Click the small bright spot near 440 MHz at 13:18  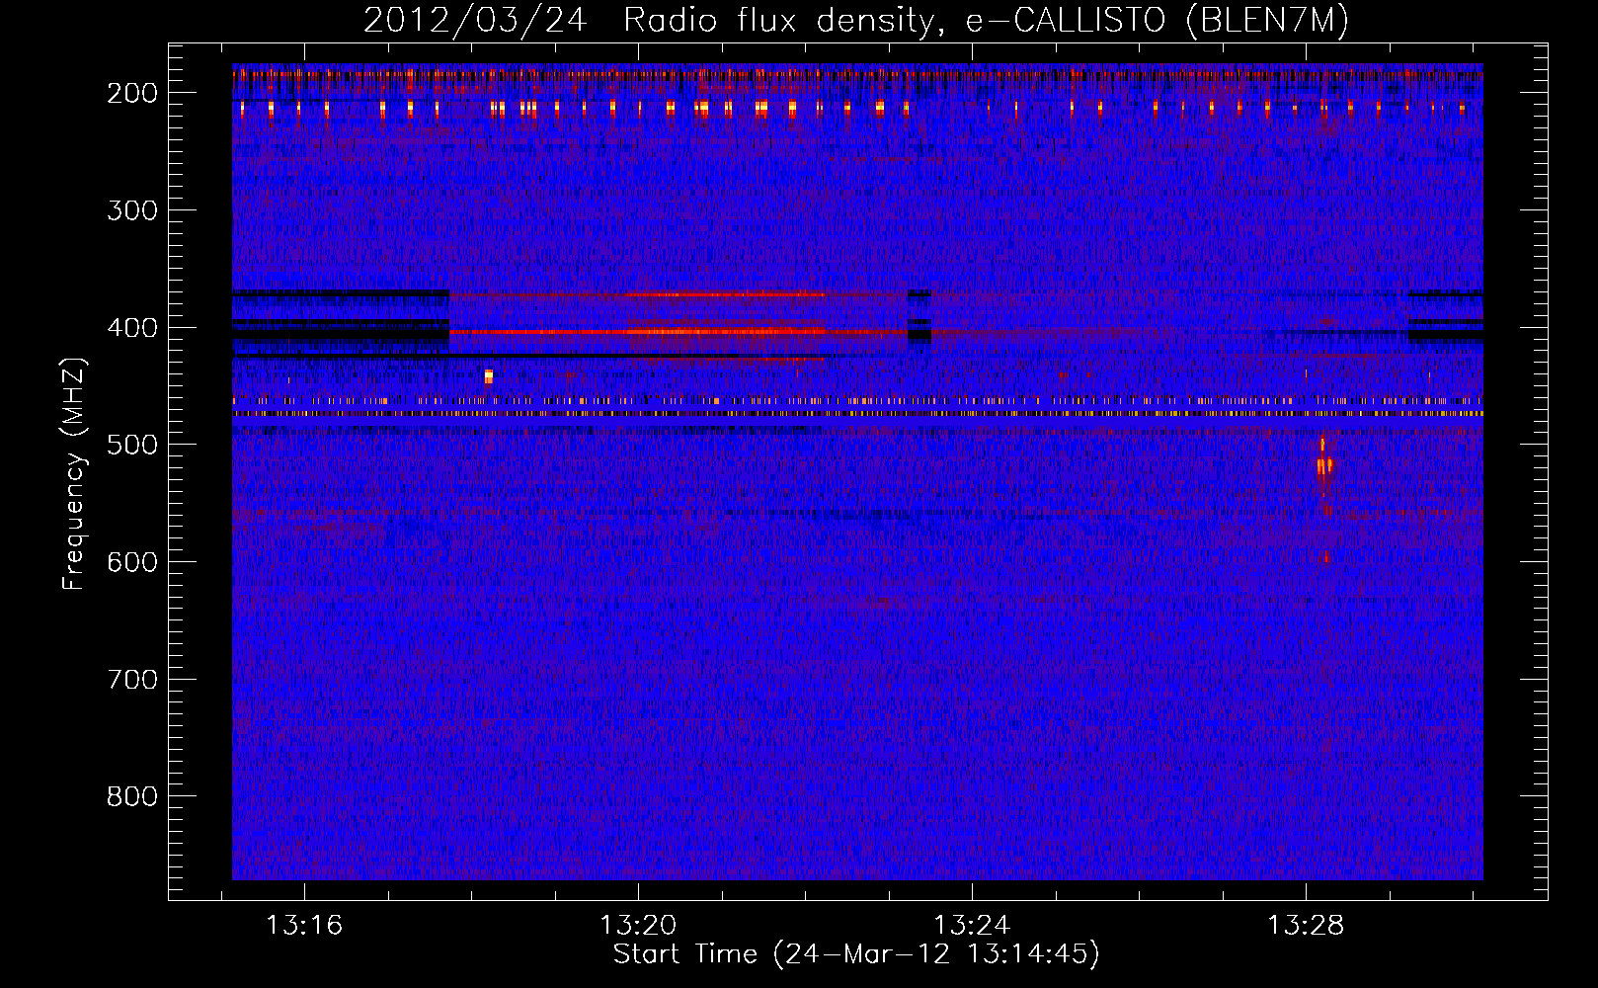point(488,375)
